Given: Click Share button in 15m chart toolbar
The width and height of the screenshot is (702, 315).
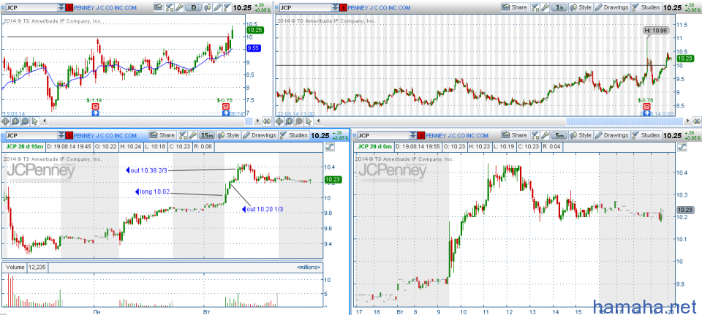Looking at the screenshot, I should (x=162, y=135).
